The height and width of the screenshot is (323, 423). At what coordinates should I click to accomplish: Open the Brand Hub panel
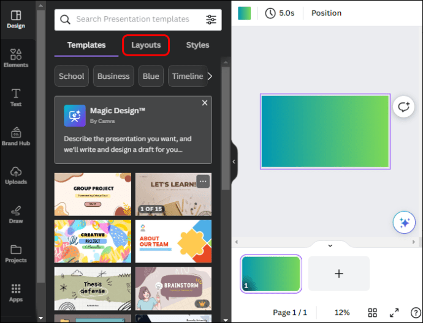click(16, 137)
